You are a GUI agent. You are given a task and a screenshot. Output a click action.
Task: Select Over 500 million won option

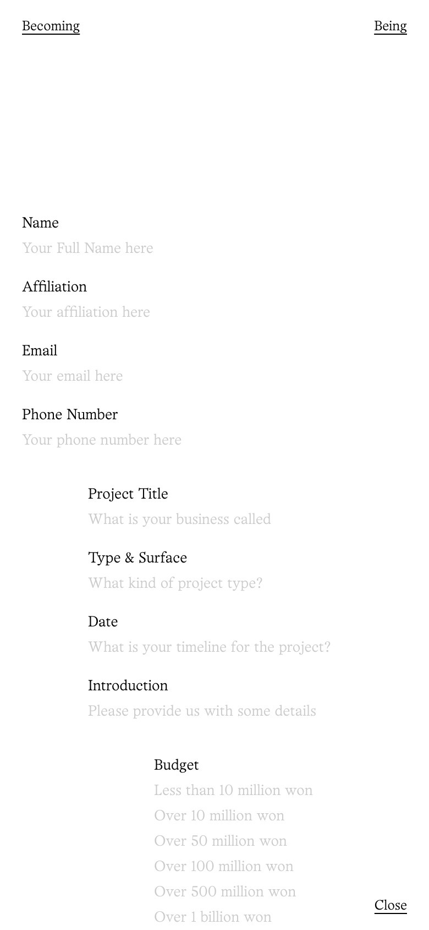tap(225, 892)
